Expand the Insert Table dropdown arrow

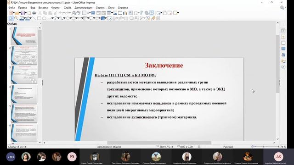(112, 13)
